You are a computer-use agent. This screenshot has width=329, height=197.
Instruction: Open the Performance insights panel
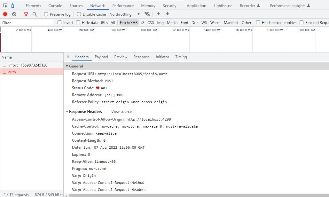click(x=290, y=6)
